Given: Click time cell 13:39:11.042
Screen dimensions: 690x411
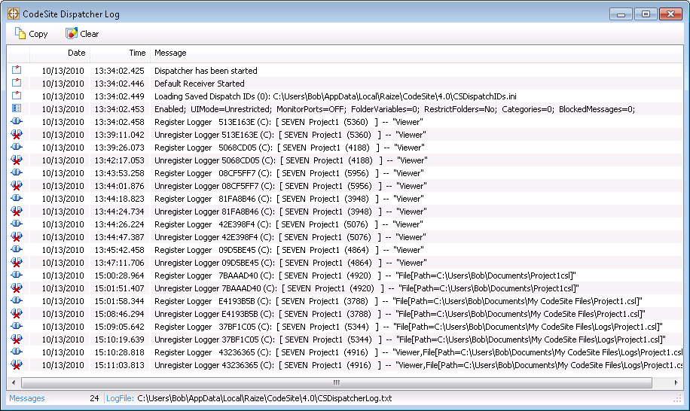Looking at the screenshot, I should [119, 135].
